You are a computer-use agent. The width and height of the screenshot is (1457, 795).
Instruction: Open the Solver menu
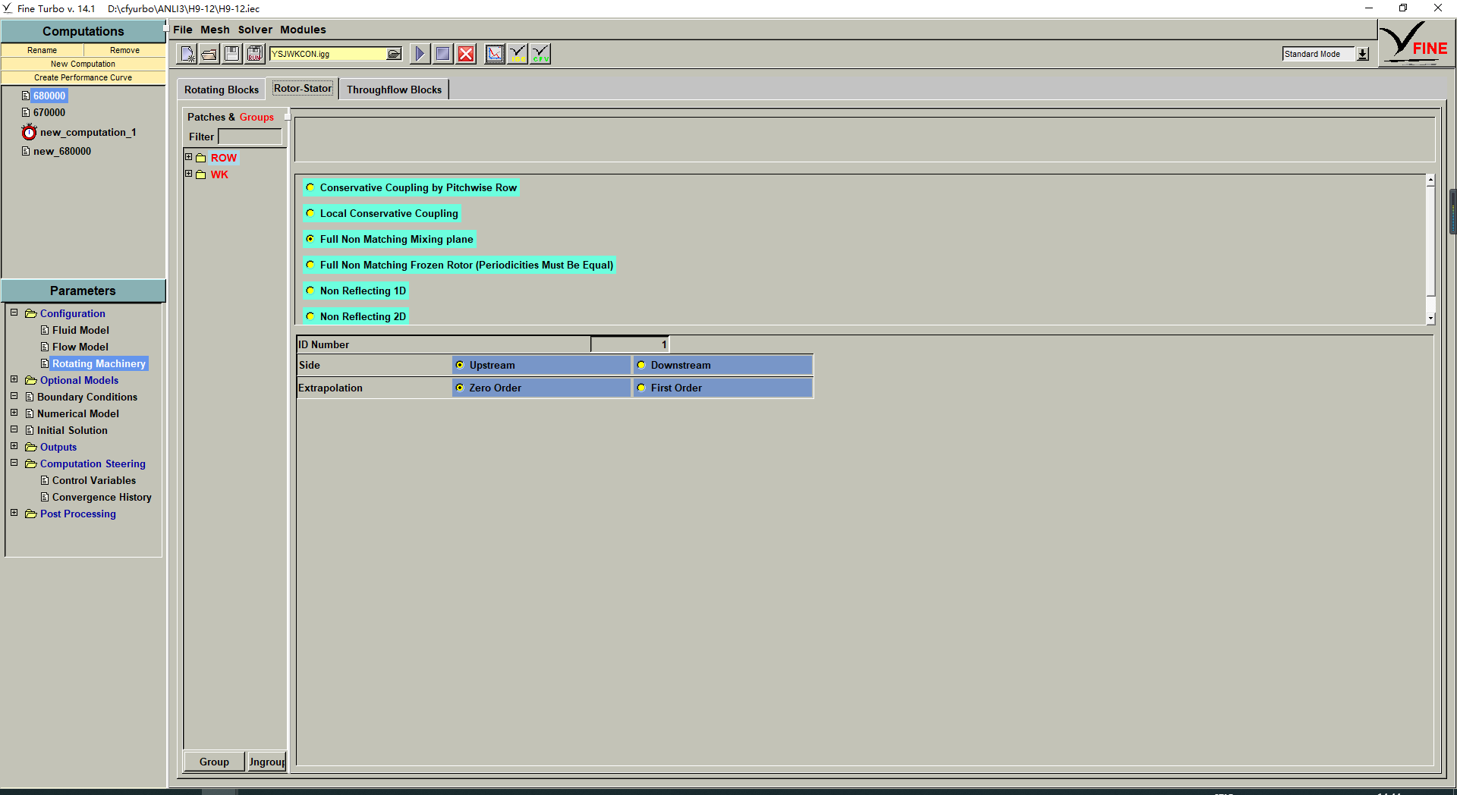[255, 30]
